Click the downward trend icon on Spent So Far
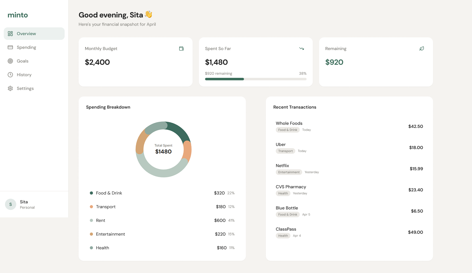The image size is (472, 273). [x=301, y=49]
